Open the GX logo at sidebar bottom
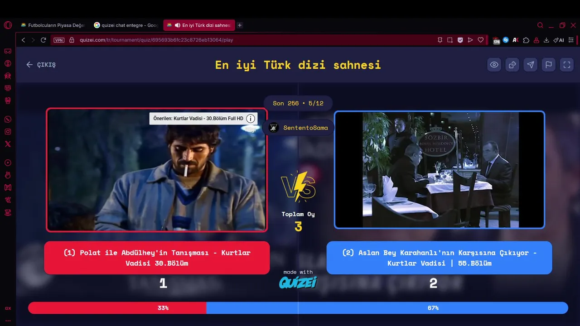The height and width of the screenshot is (326, 580). 8,308
